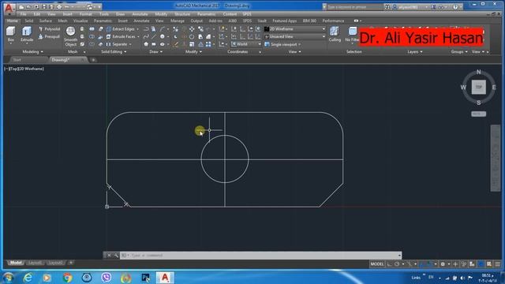Click the E direction on the compass
The width and height of the screenshot is (505, 284).
click(x=494, y=88)
